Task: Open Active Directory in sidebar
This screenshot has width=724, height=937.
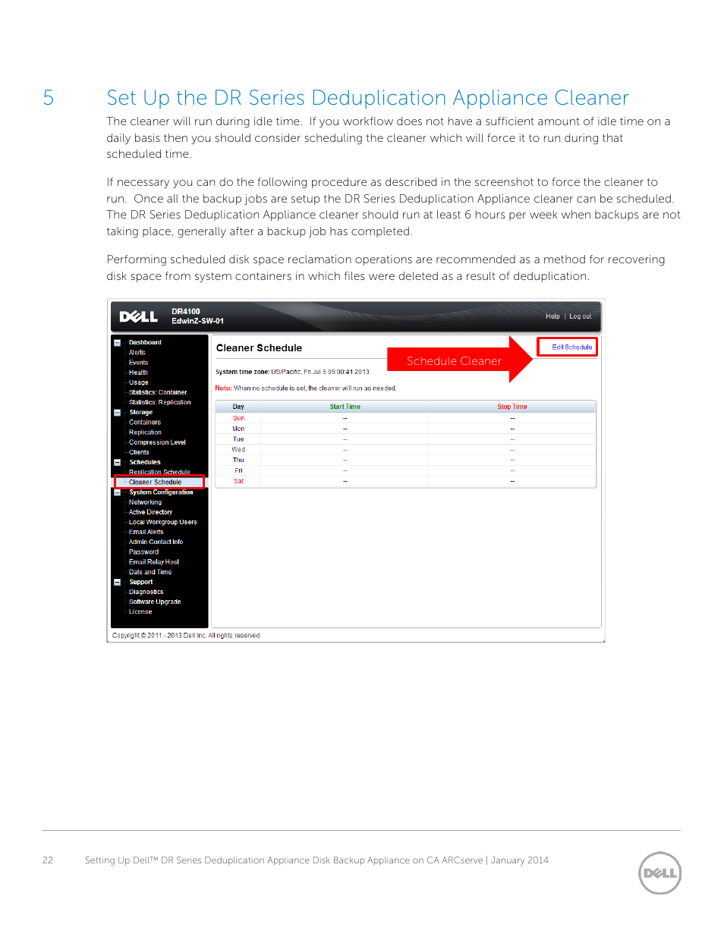Action: 150,512
